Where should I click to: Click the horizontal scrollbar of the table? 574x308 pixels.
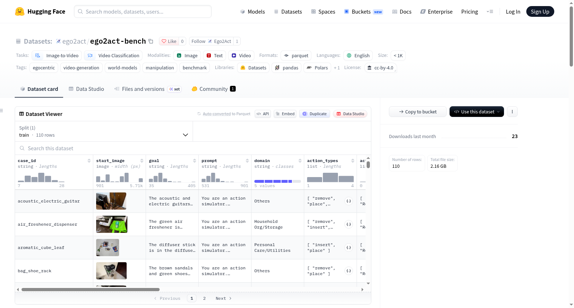90,289
